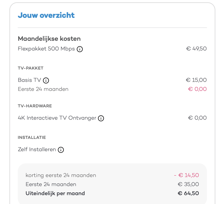Click the € 49,50 Flexpakket price

196,49
